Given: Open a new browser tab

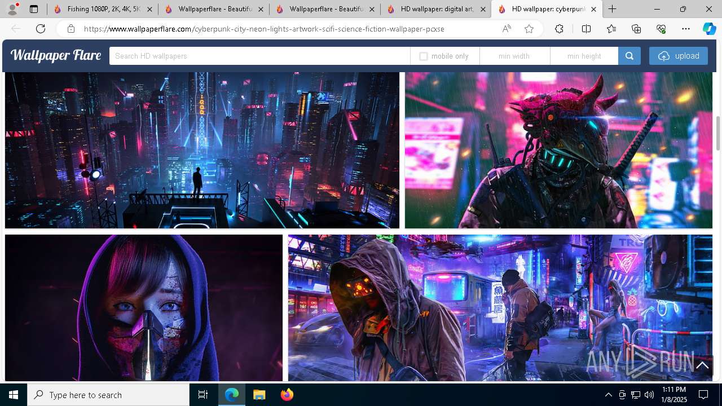Looking at the screenshot, I should pos(613,9).
